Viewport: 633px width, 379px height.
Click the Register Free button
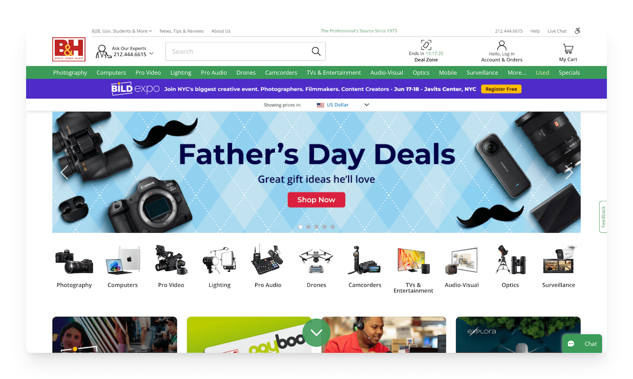[501, 89]
